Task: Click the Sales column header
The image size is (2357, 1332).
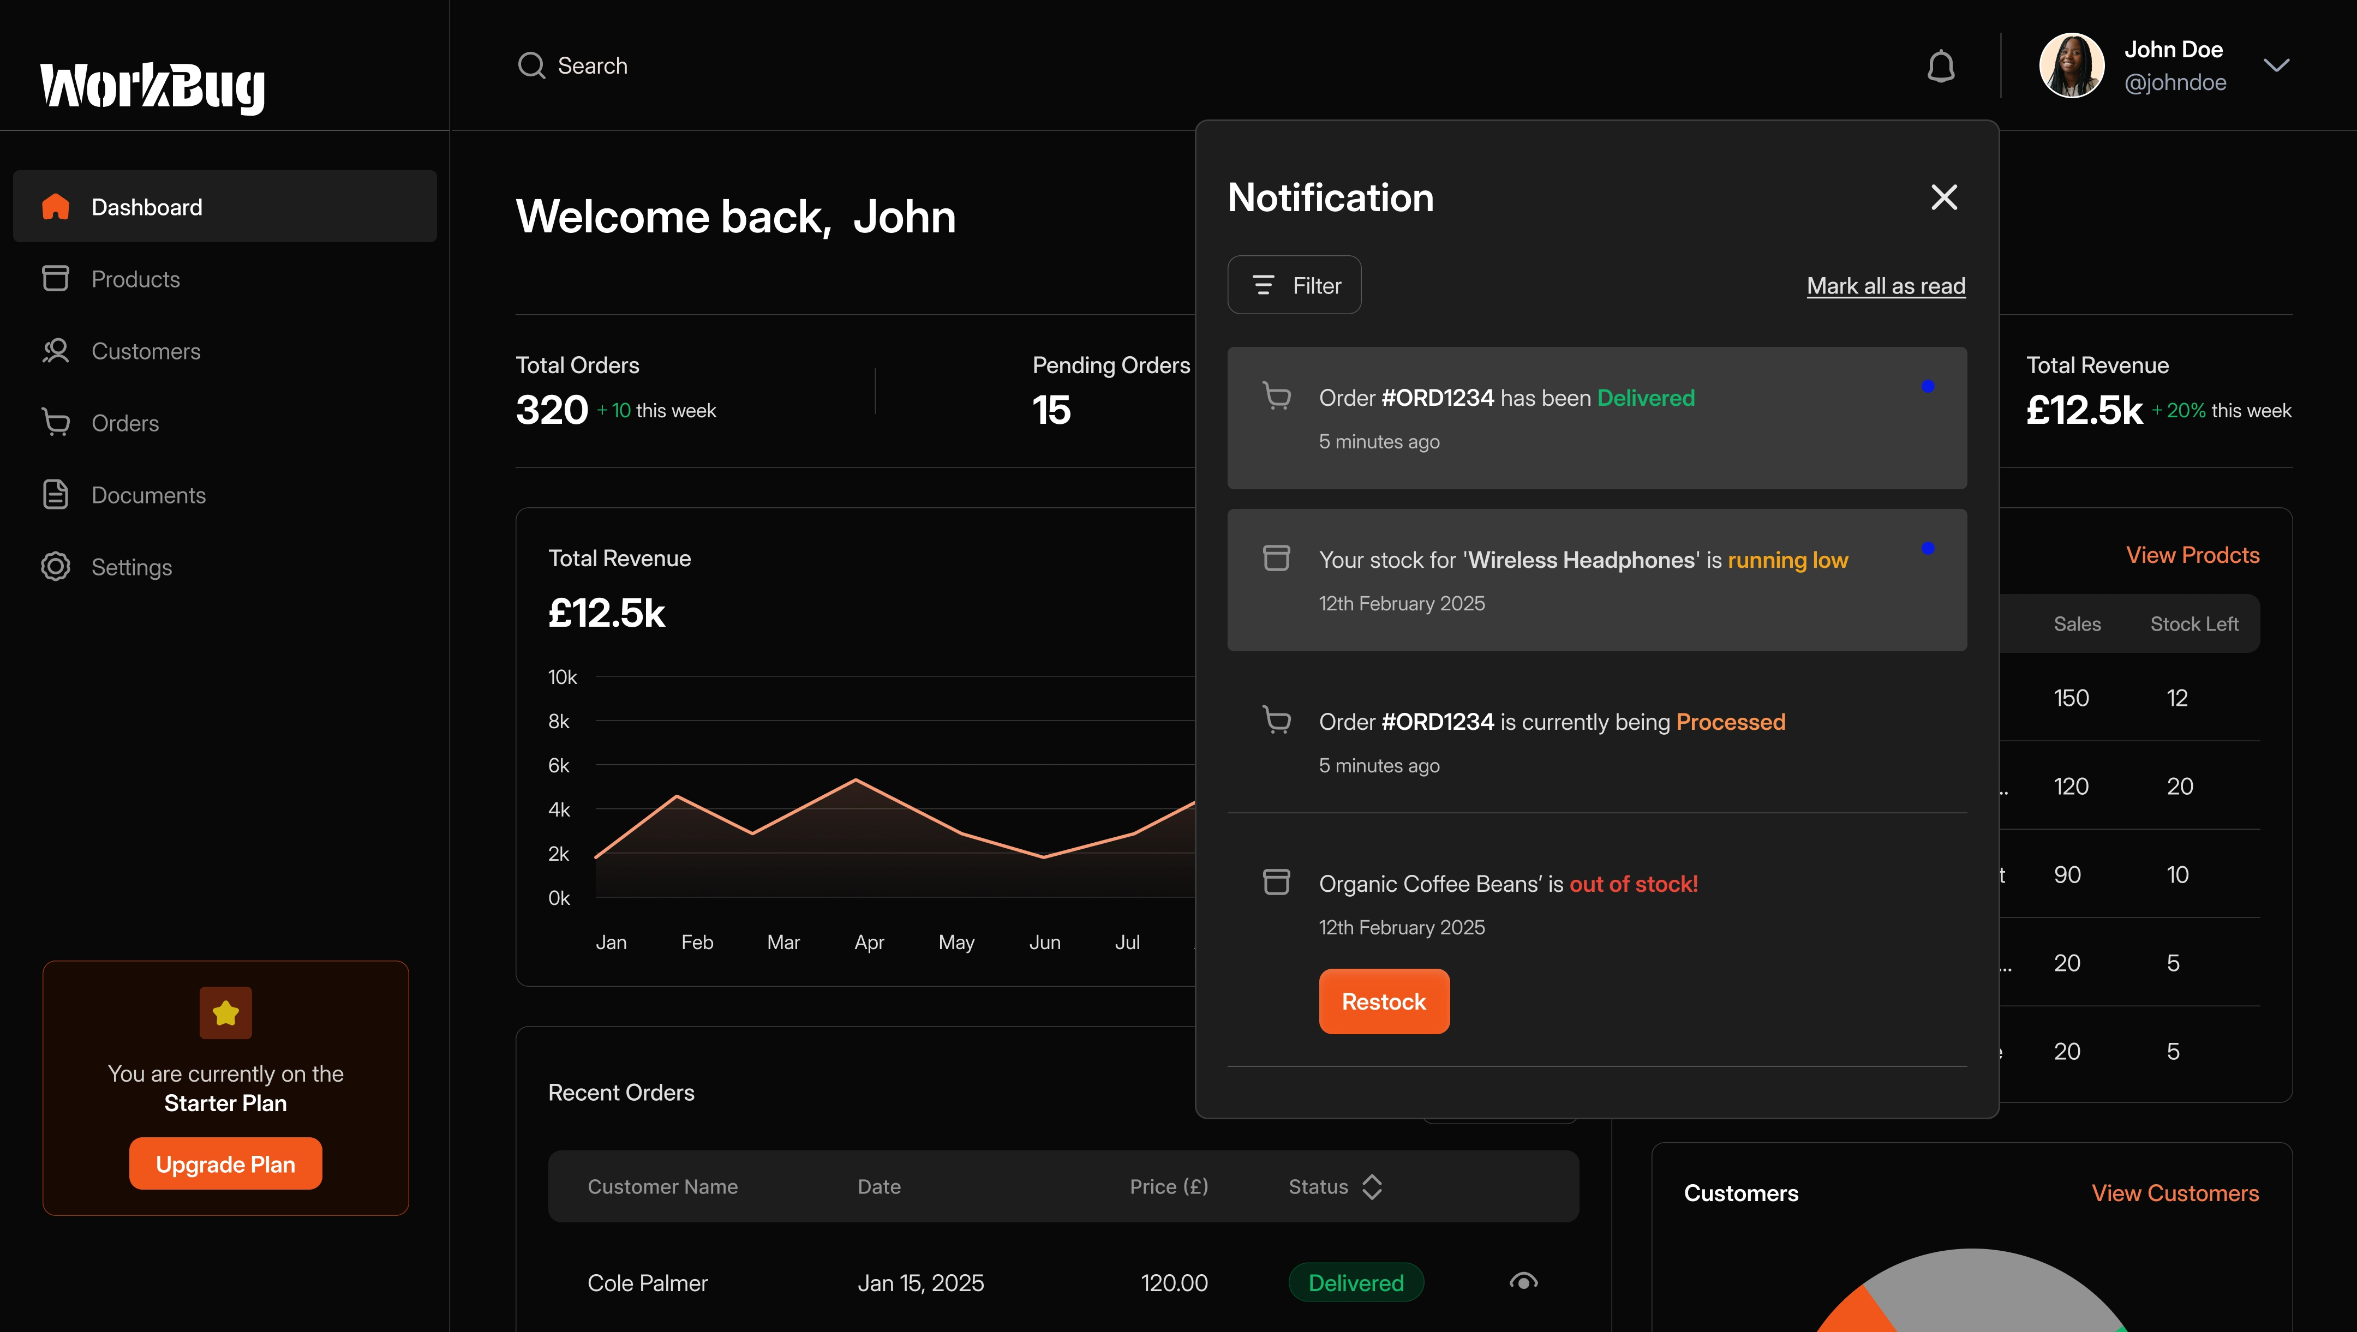Action: tap(2077, 624)
